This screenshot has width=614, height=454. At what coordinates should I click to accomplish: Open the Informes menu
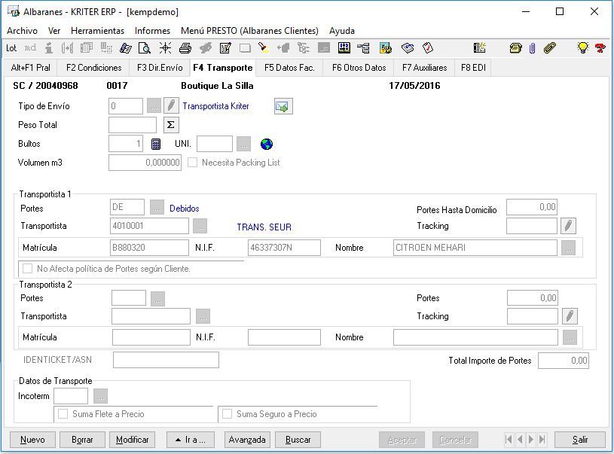(x=152, y=31)
